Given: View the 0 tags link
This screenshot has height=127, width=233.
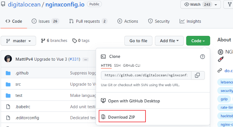Looking at the screenshot, I should [81, 41].
